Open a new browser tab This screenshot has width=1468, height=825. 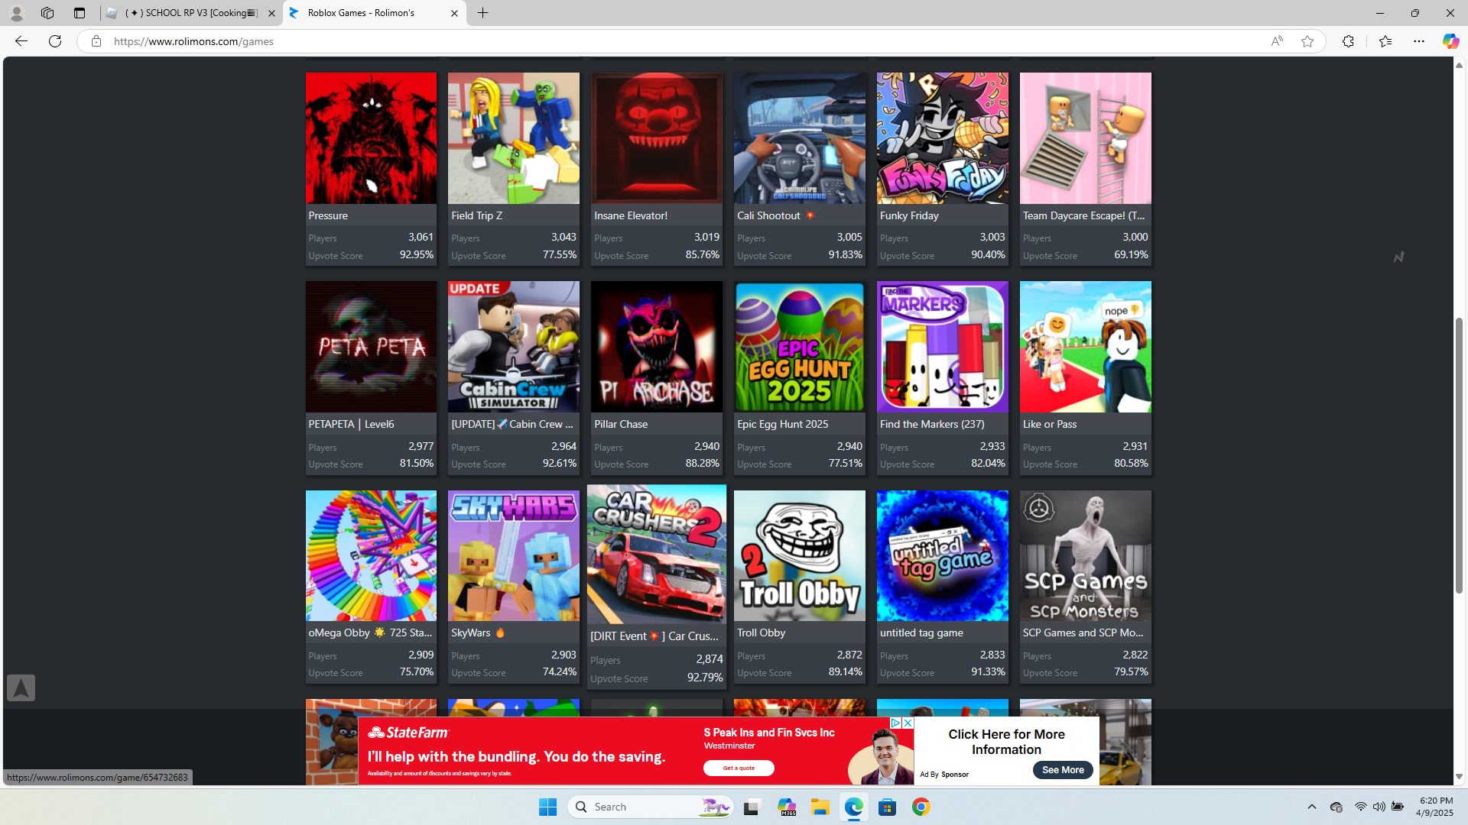click(482, 13)
